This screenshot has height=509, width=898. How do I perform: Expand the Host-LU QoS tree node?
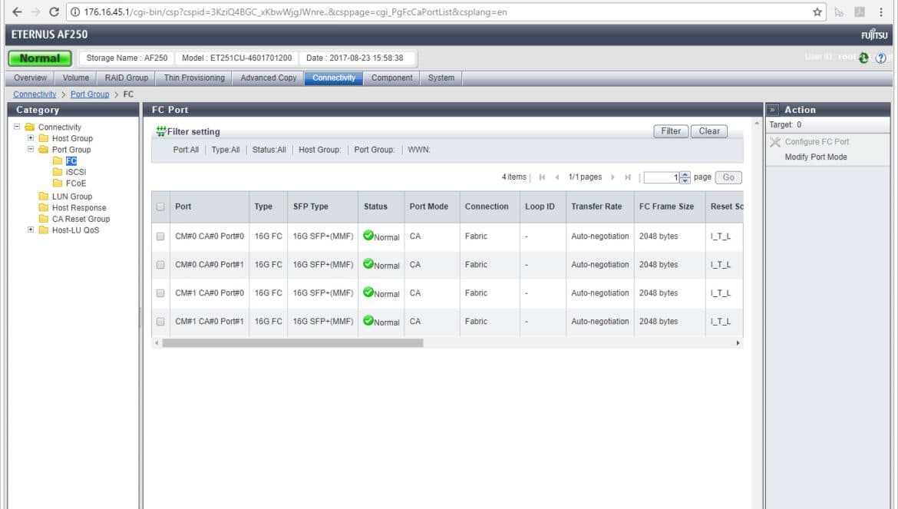pos(31,230)
